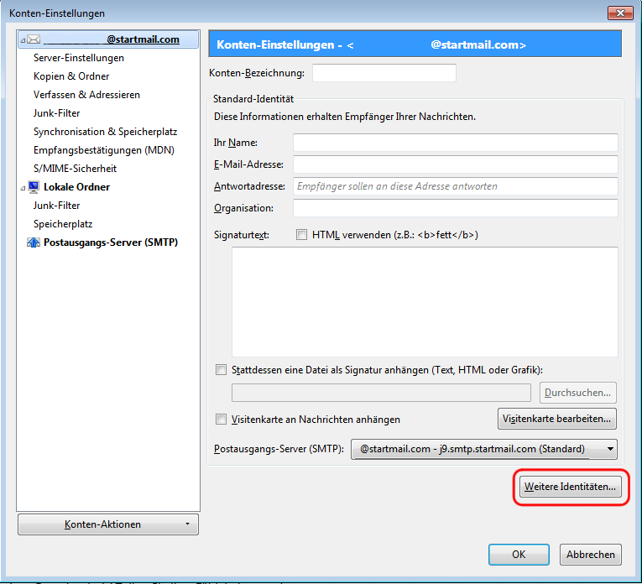Select Lokale Ordner

tap(76, 187)
